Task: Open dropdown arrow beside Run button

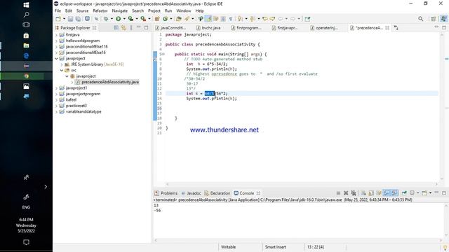Action: click(124, 19)
